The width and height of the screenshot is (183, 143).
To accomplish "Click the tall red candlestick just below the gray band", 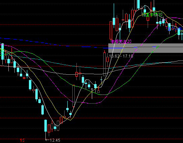I will point(105,64).
